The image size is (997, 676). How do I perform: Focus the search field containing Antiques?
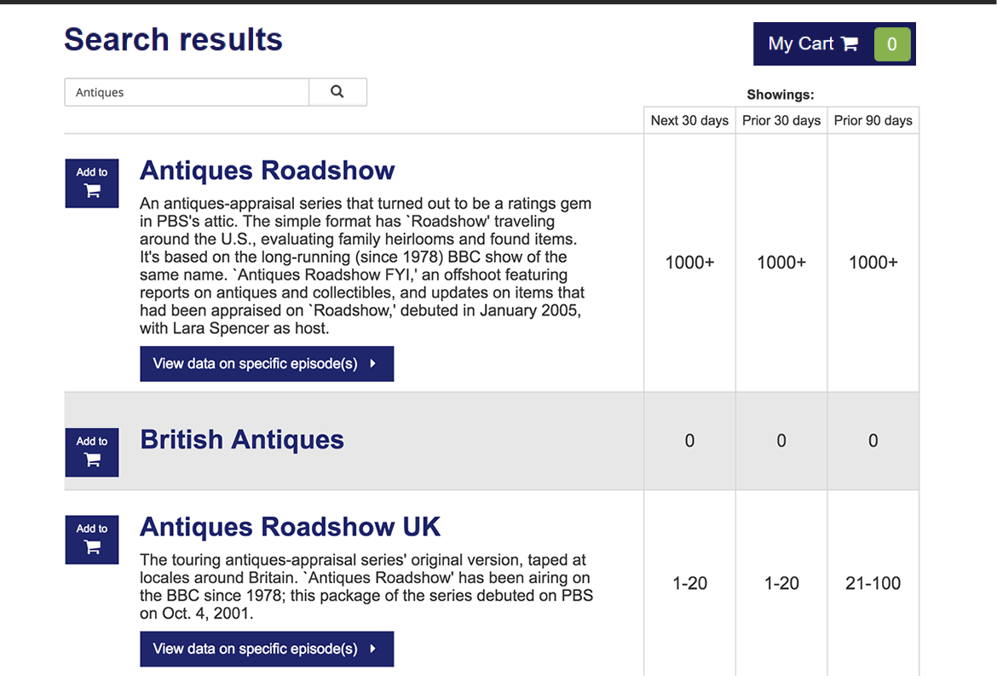pyautogui.click(x=187, y=92)
